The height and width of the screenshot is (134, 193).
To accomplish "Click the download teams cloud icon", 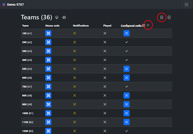I will 57,17.
